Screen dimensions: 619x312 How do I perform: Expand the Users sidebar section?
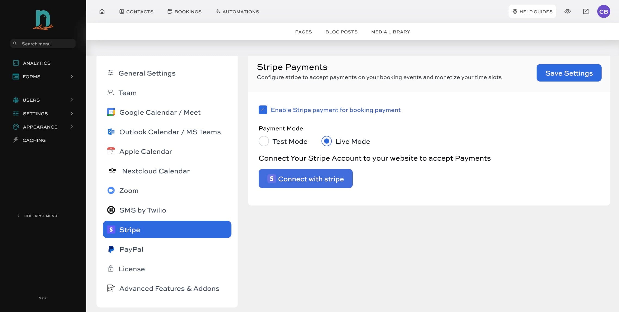(x=43, y=100)
